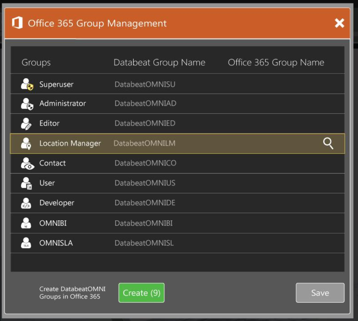Click the User badge icon
This screenshot has height=321, width=358.
pos(27,183)
